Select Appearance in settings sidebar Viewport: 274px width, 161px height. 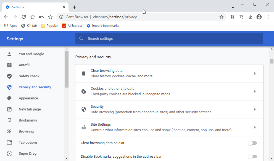point(28,98)
